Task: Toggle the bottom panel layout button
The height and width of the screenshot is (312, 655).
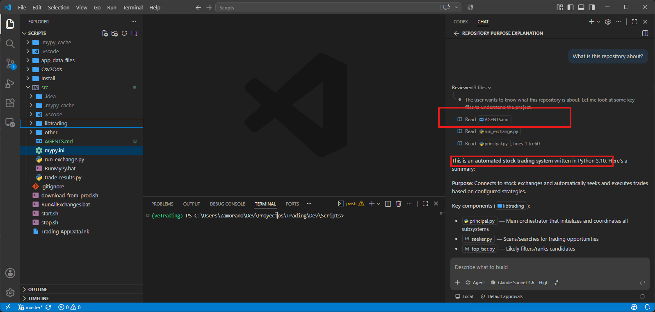Action: (581, 7)
